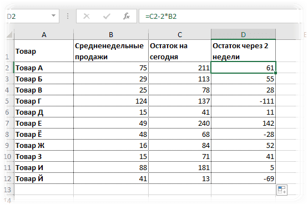Click stock value 181 for Товар И
Viewport: 308px width, 205px height.
(x=180, y=167)
